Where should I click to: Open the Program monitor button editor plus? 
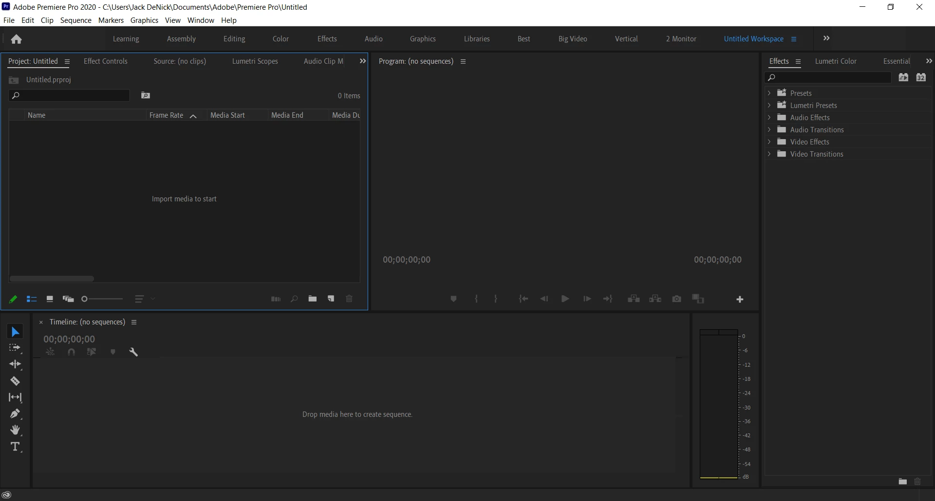tap(740, 299)
